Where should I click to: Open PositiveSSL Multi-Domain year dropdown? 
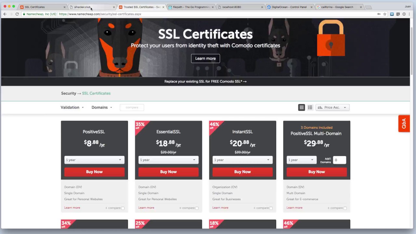click(x=301, y=160)
